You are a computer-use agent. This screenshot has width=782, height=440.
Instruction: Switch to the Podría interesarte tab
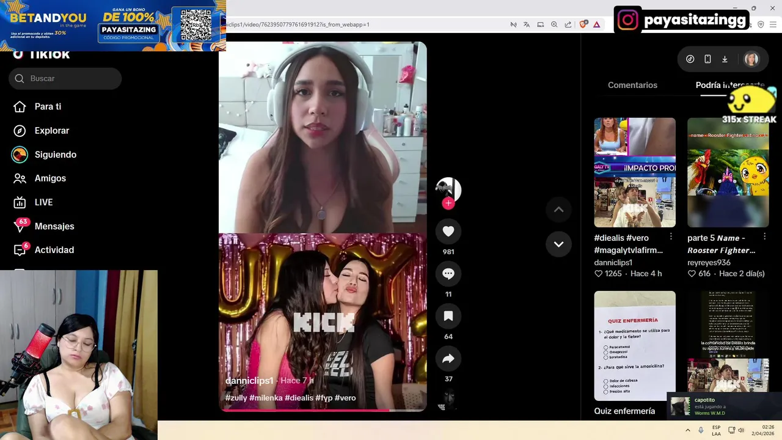pos(729,85)
